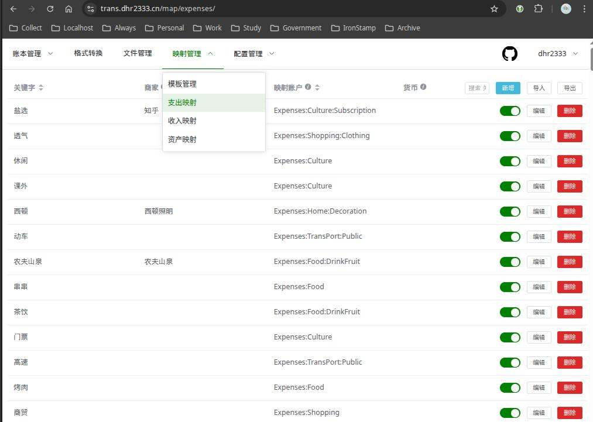593x422 pixels.
Task: Select 收入映射 from the open menu
Action: [182, 121]
